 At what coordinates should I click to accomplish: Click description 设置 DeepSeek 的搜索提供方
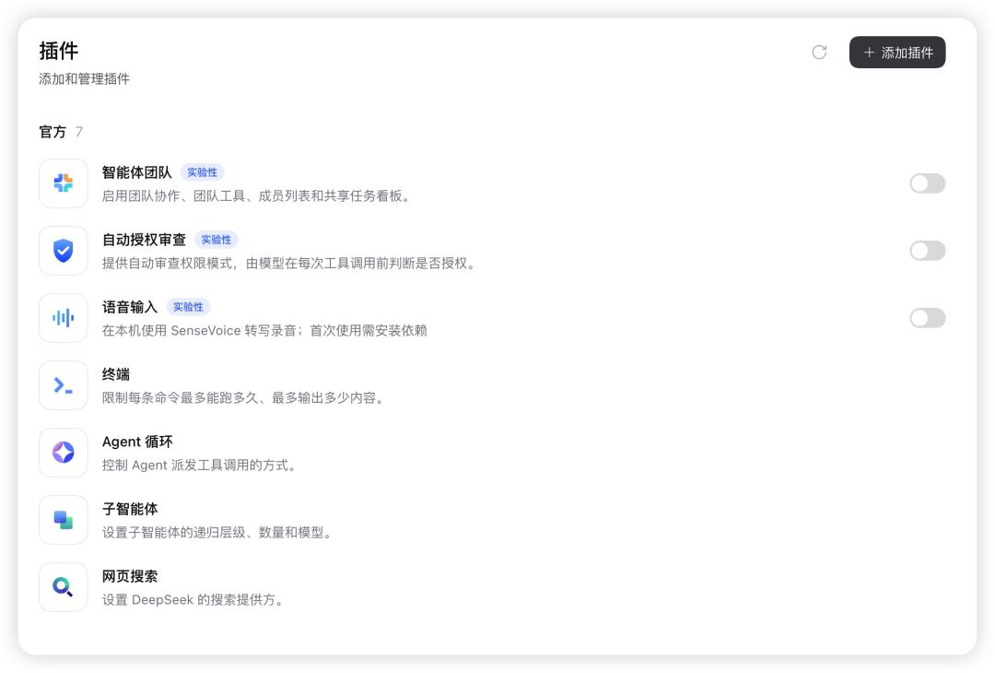click(194, 599)
